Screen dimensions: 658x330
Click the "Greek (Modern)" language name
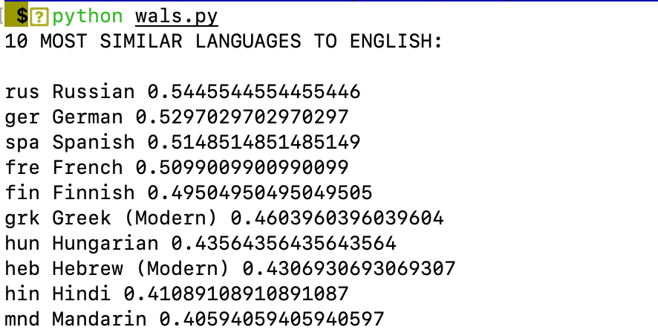[135, 218]
